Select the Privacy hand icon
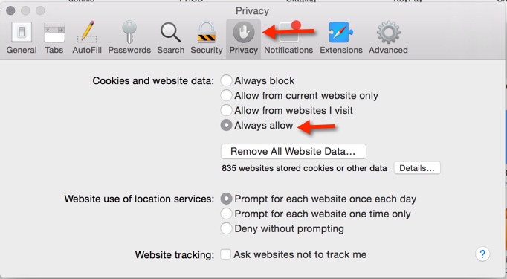The height and width of the screenshot is (279, 507). (x=244, y=33)
